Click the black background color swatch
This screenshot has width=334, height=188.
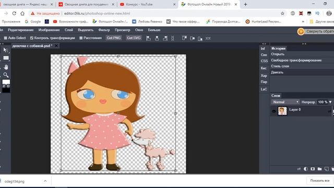tap(6, 90)
